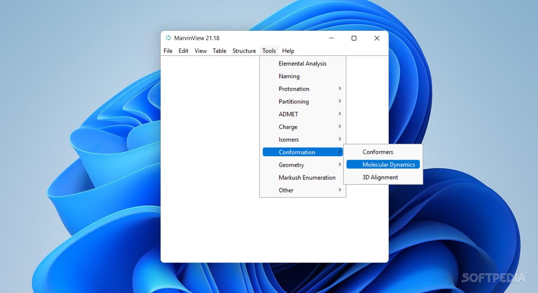Choose Elemental Analysis from Tools menu
Viewport: 538px width, 293px height.
tap(303, 64)
